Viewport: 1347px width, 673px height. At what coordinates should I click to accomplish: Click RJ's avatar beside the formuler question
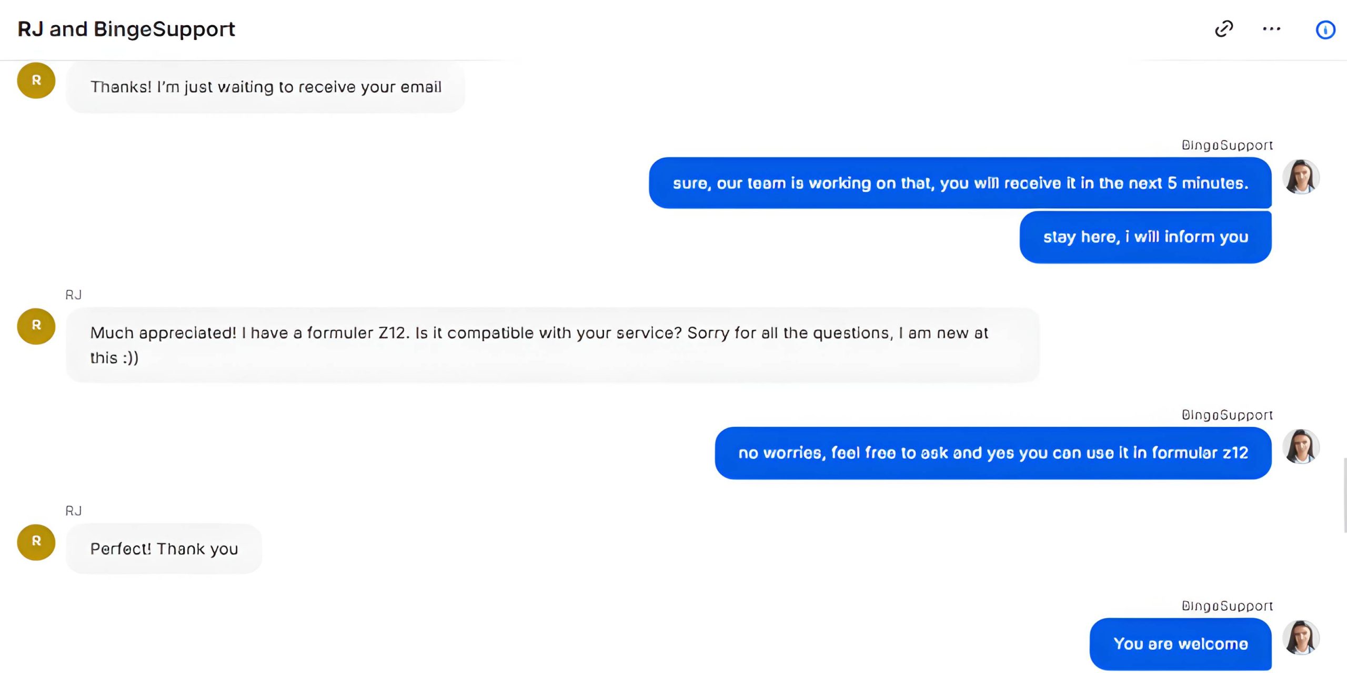coord(36,326)
